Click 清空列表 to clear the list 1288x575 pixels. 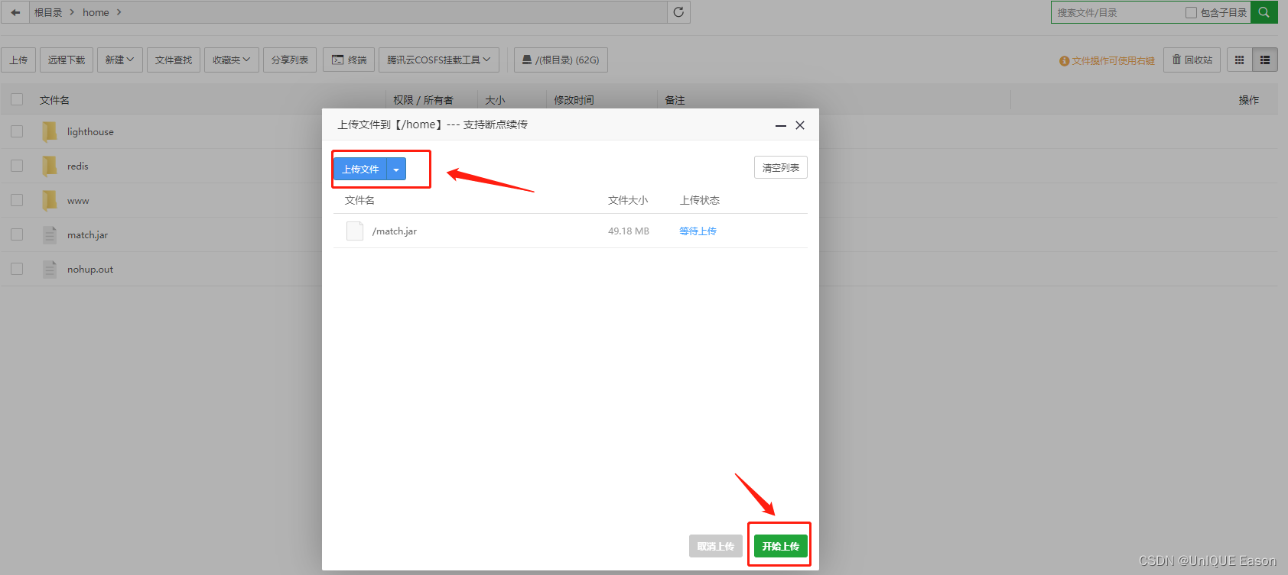tap(781, 168)
